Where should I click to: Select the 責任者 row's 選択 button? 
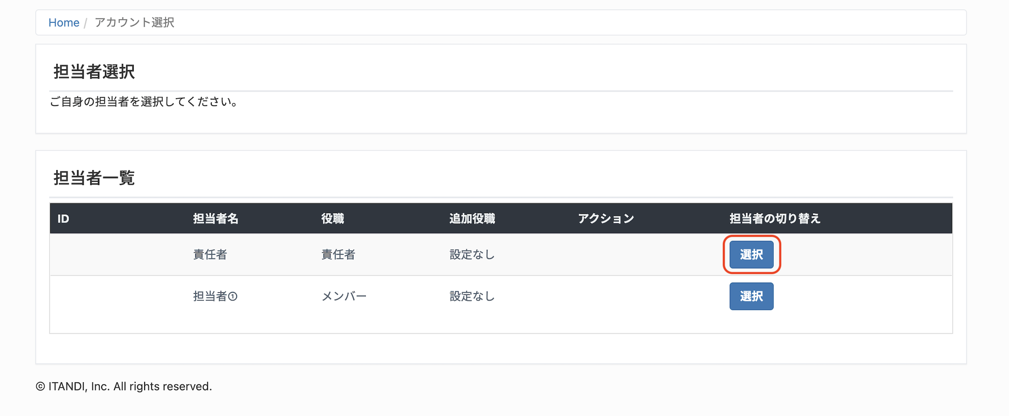point(751,254)
